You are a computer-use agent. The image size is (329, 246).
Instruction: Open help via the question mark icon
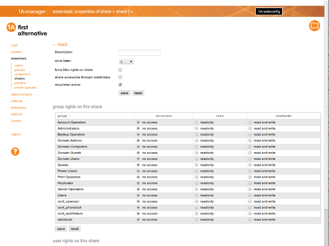click(x=15, y=151)
